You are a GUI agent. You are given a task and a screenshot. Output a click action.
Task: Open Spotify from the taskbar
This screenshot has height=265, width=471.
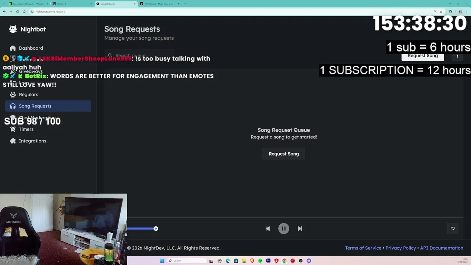(x=260, y=261)
